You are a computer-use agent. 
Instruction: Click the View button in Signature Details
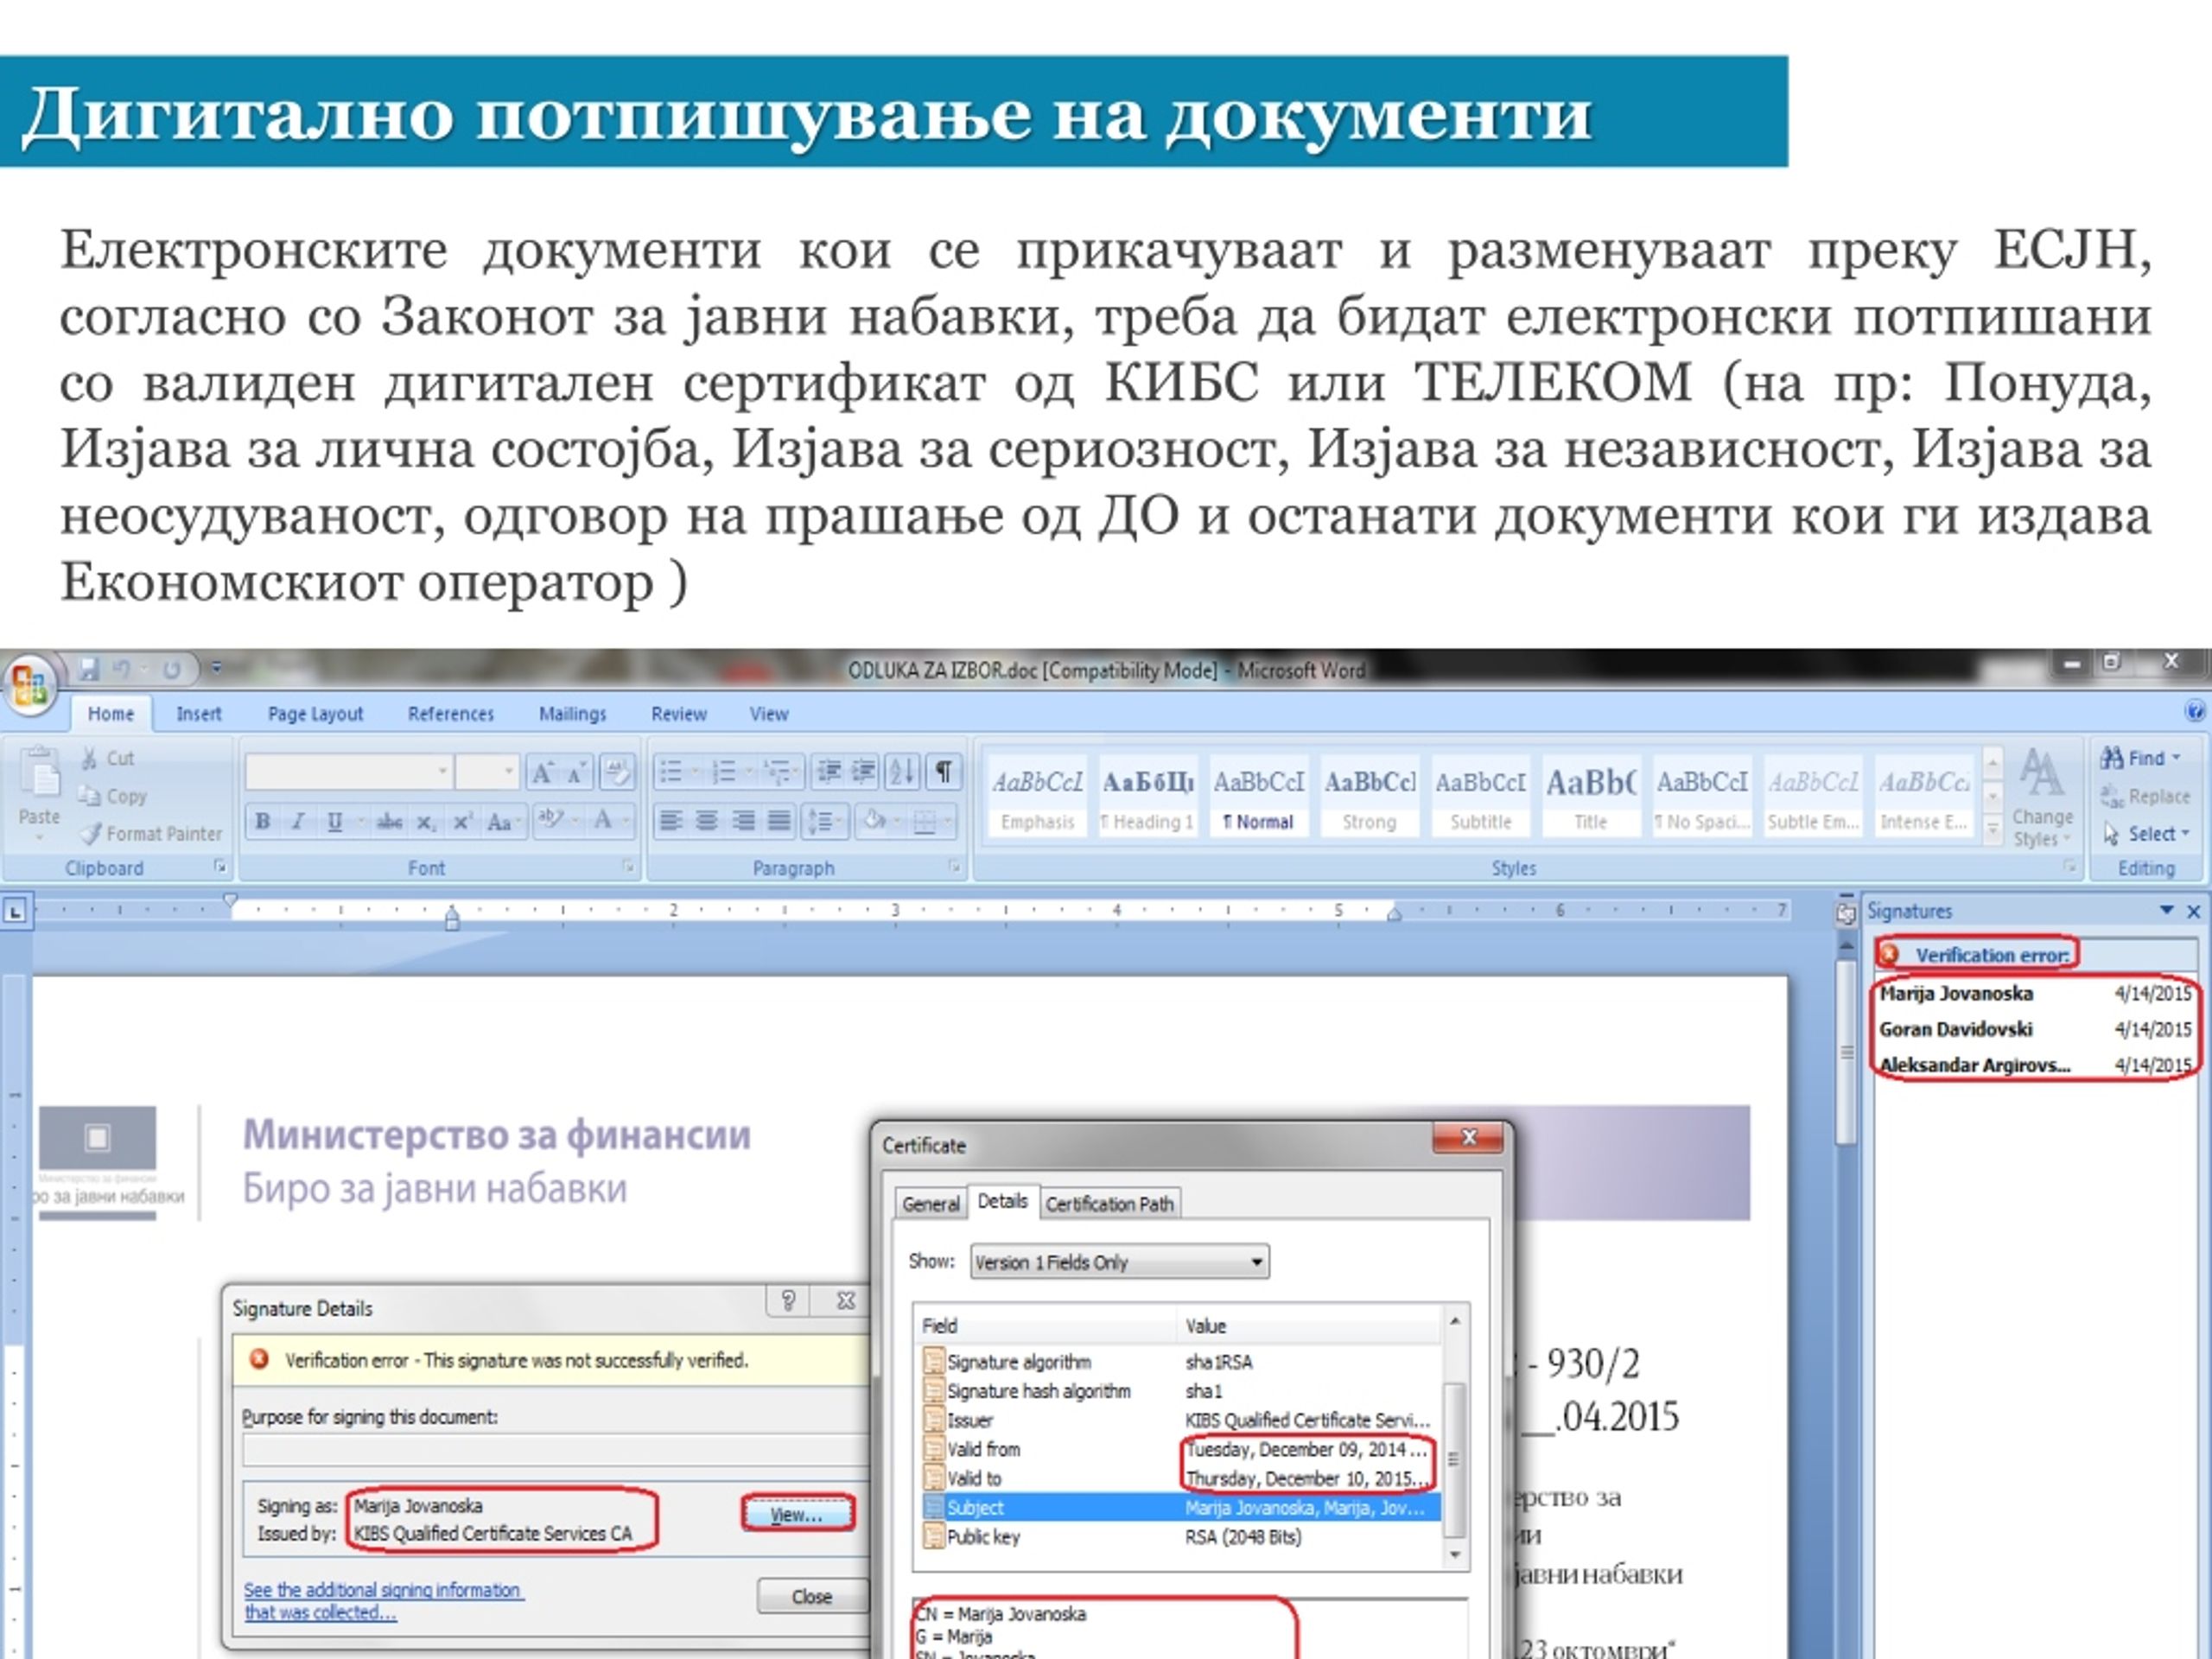click(x=797, y=1514)
